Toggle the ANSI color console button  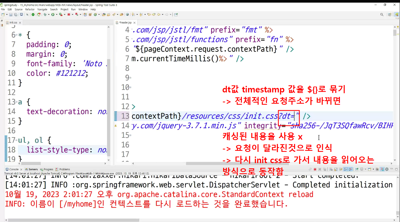[x=382, y=169]
